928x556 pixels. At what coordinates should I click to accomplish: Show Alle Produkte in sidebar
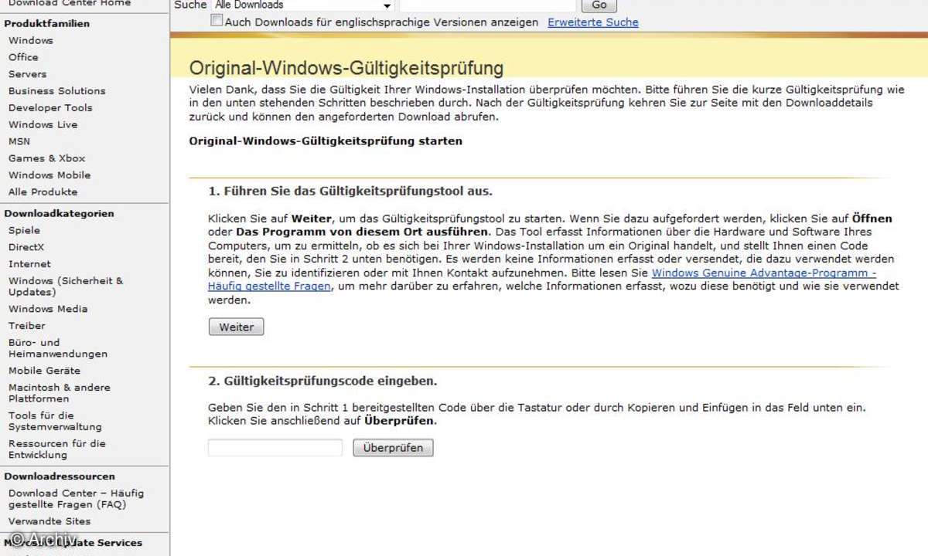coord(43,192)
